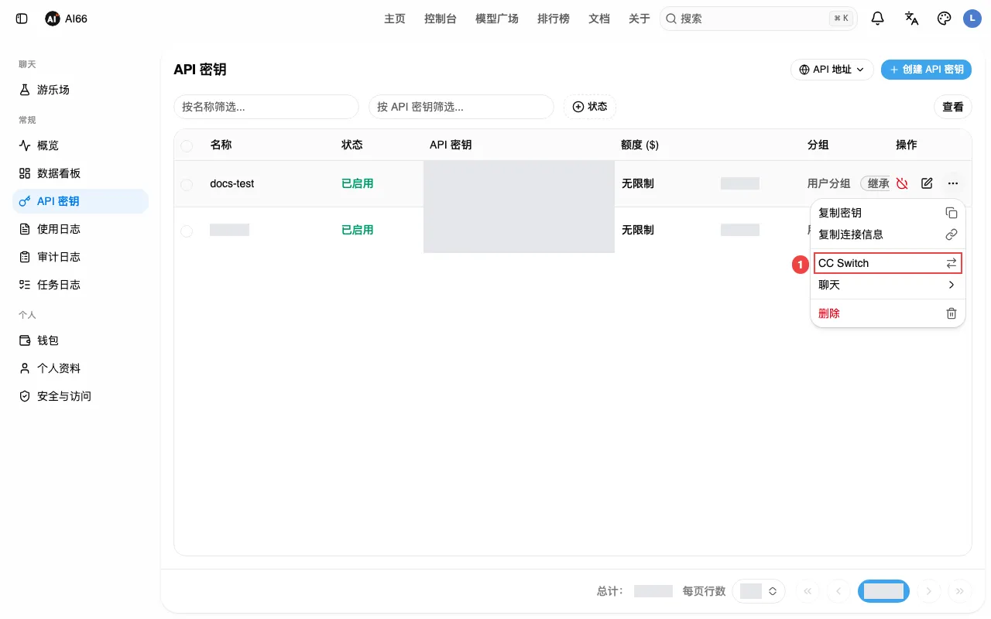The image size is (991, 619).
Task: Open 排行榜 in the top navigation
Action: click(x=554, y=19)
